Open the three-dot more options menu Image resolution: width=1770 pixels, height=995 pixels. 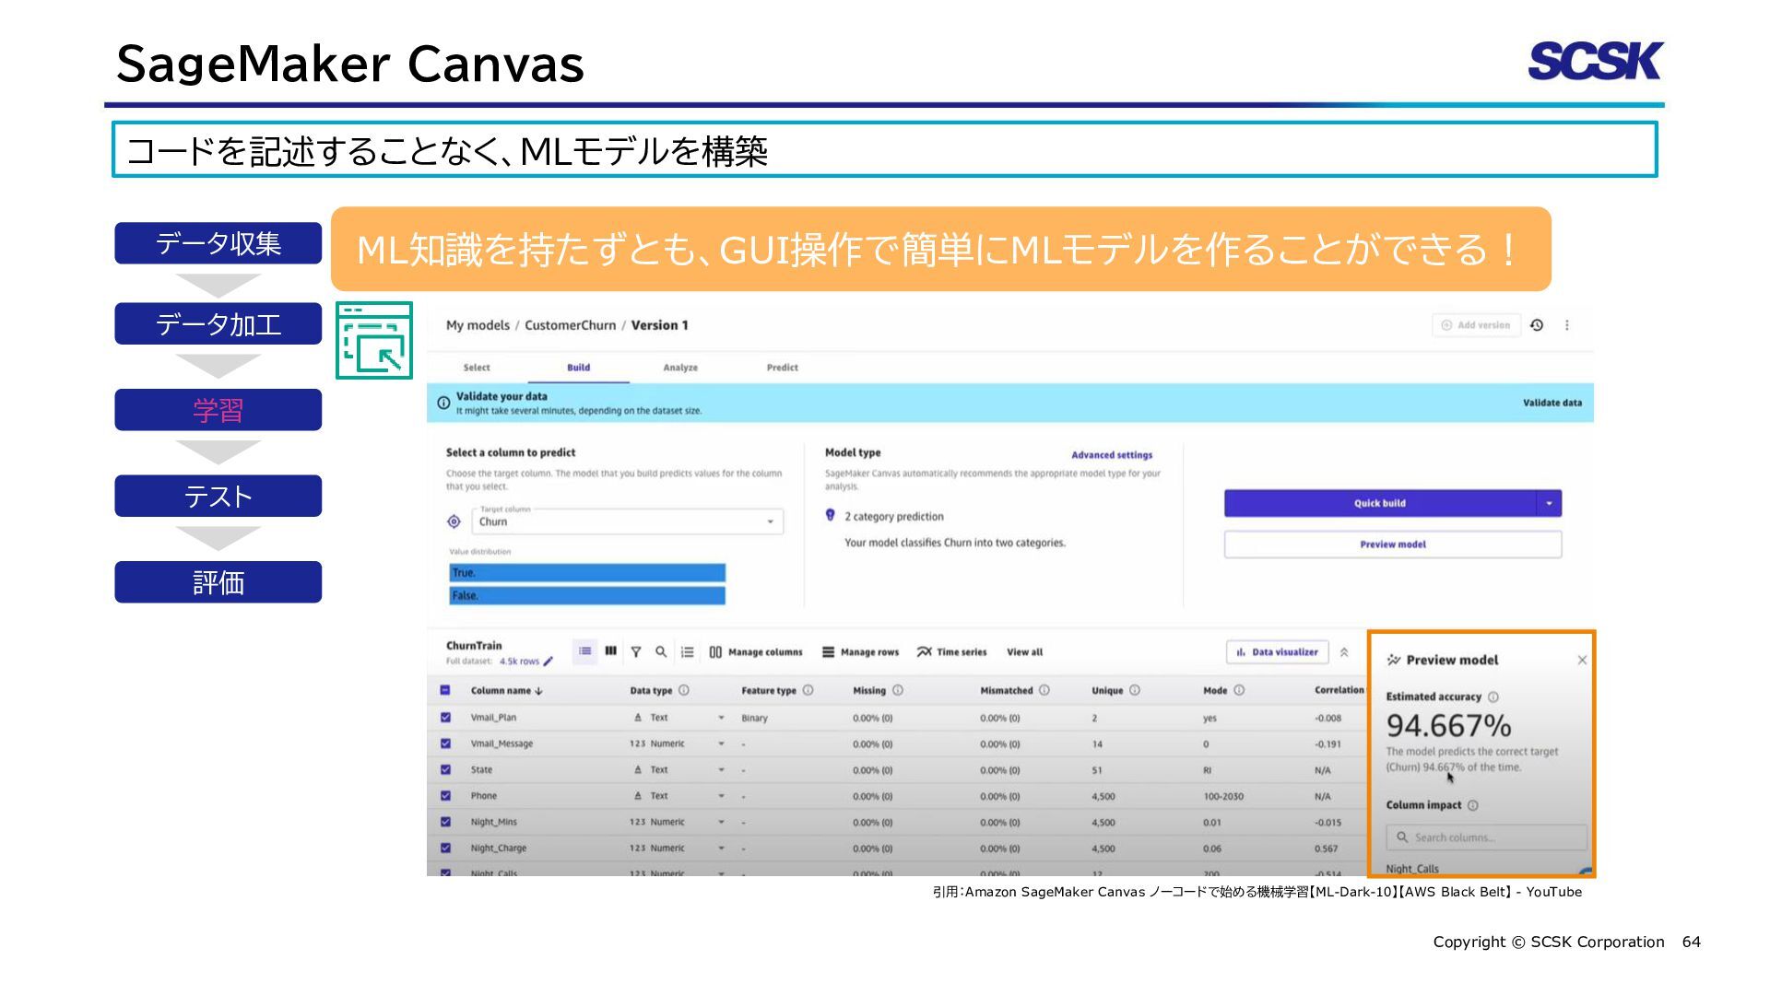(x=1566, y=325)
